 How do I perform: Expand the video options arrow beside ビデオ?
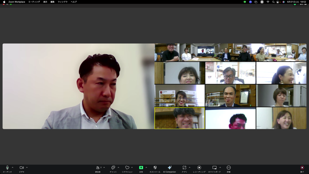[27, 167]
